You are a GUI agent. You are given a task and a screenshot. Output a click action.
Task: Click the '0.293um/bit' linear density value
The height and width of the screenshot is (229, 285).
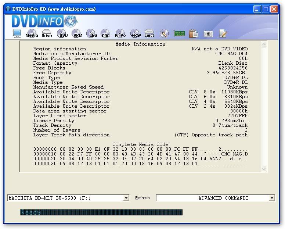(231, 121)
